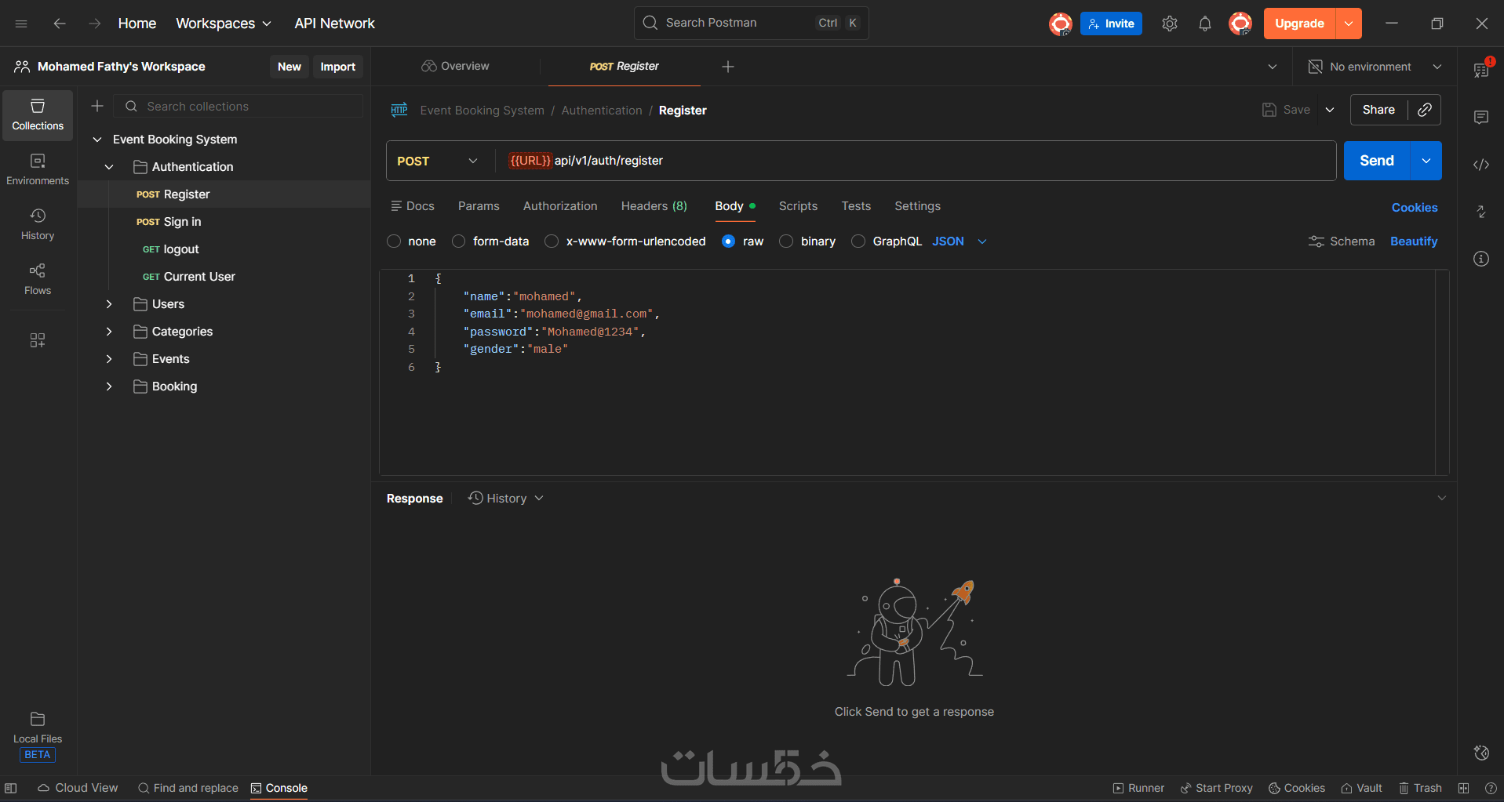Click the Search collections field
The height and width of the screenshot is (802, 1504).
click(239, 107)
